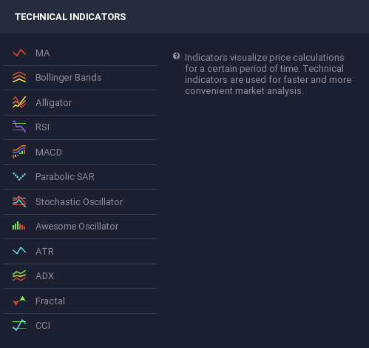Click the Bollinger Bands chevron icon

tap(19, 77)
